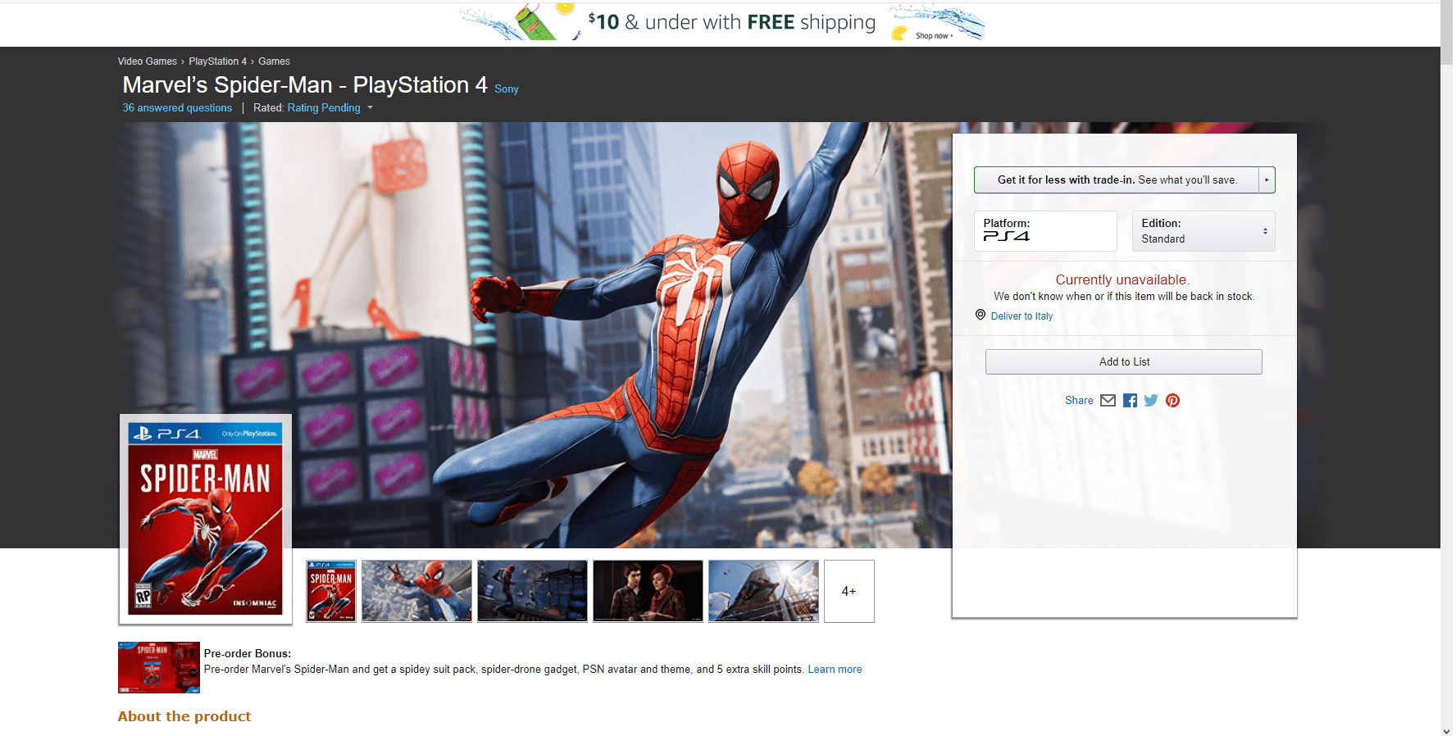The image size is (1456, 736).
Task: Open the trade-in savings offer
Action: (1117, 180)
